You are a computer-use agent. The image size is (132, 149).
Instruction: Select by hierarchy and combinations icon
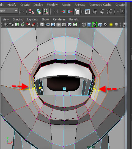click(31, 12)
